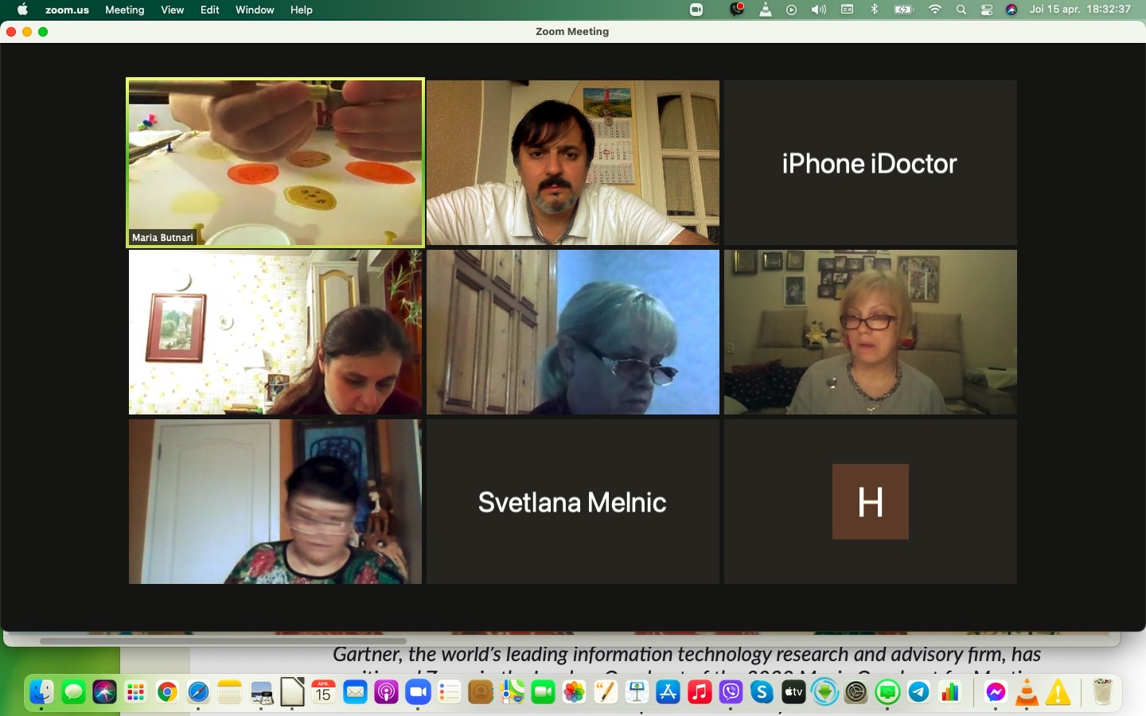Open the Meeting menu
Viewport: 1146px width, 716px height.
pos(125,10)
